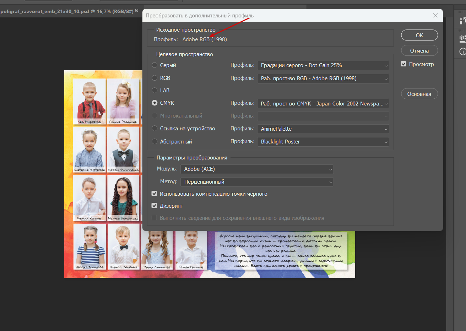The height and width of the screenshot is (331, 466).
Task: Expand the Blacklight Poster profile list
Action: [323, 142]
